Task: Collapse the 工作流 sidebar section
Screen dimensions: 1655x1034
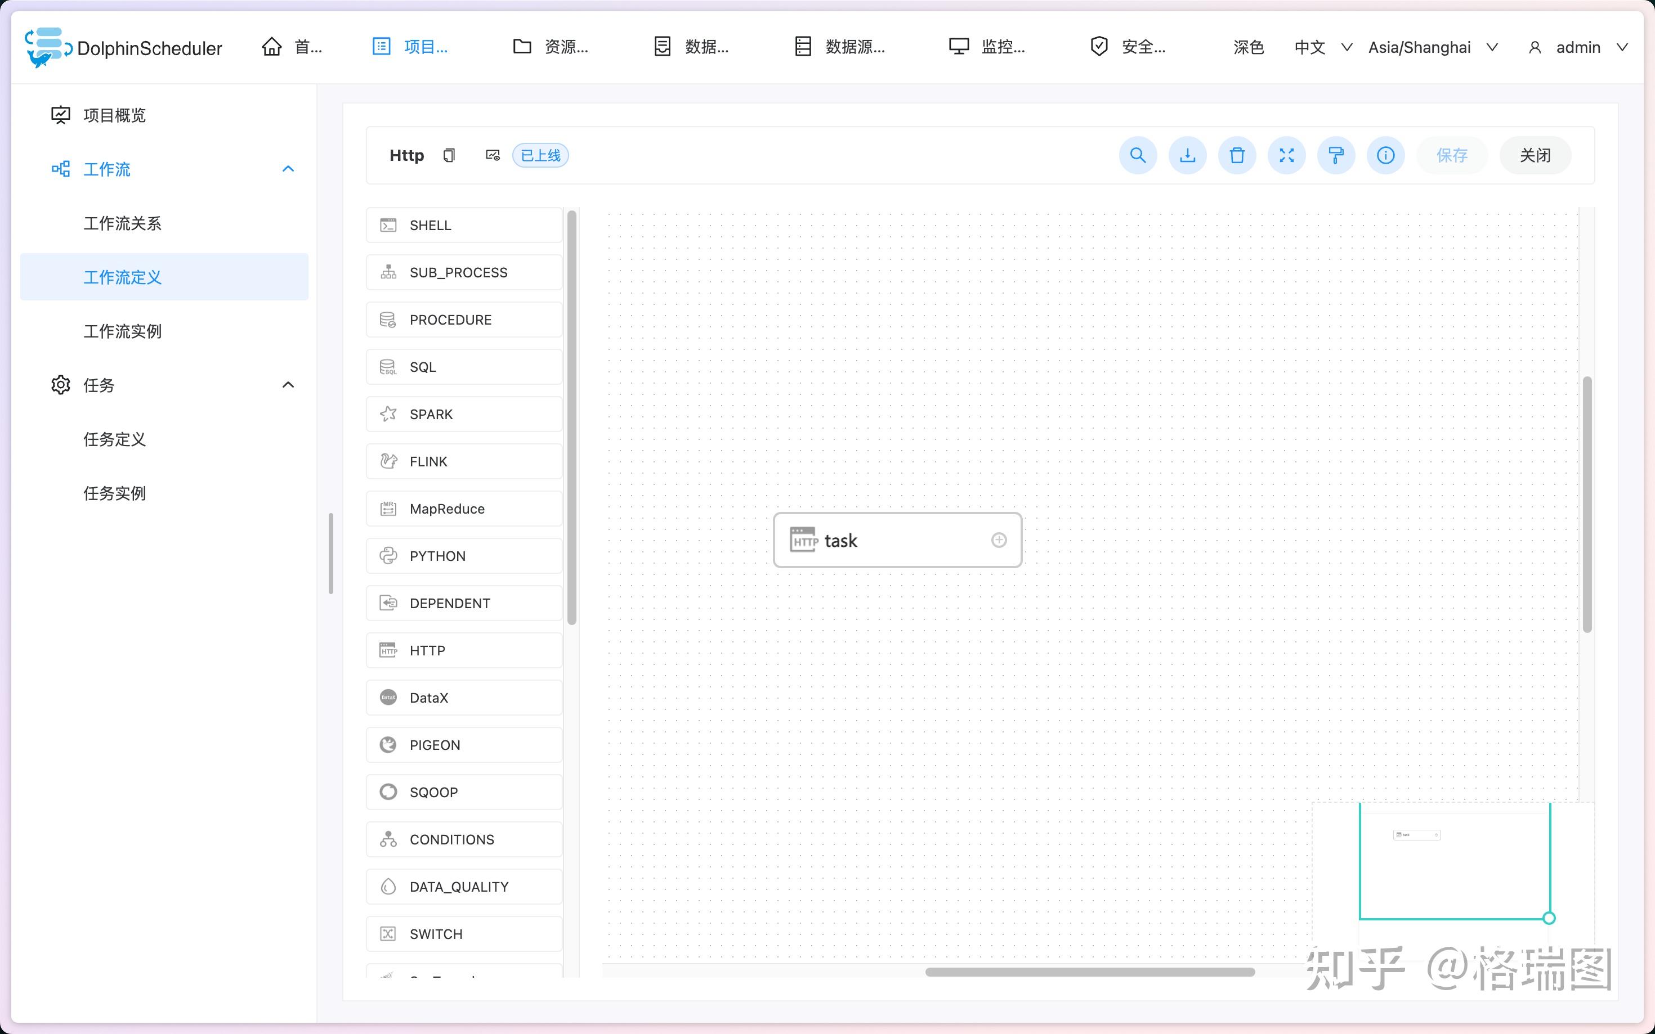Action: click(287, 168)
